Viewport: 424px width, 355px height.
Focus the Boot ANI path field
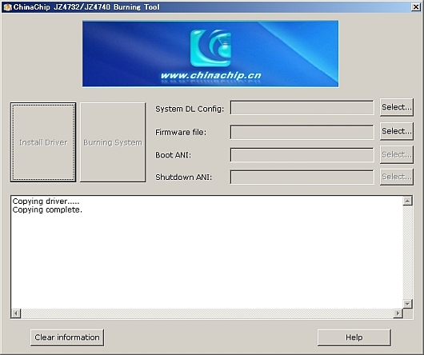(x=302, y=155)
